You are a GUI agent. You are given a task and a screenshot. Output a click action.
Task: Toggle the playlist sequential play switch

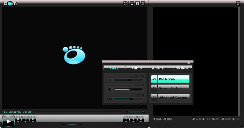[x=168, y=119]
